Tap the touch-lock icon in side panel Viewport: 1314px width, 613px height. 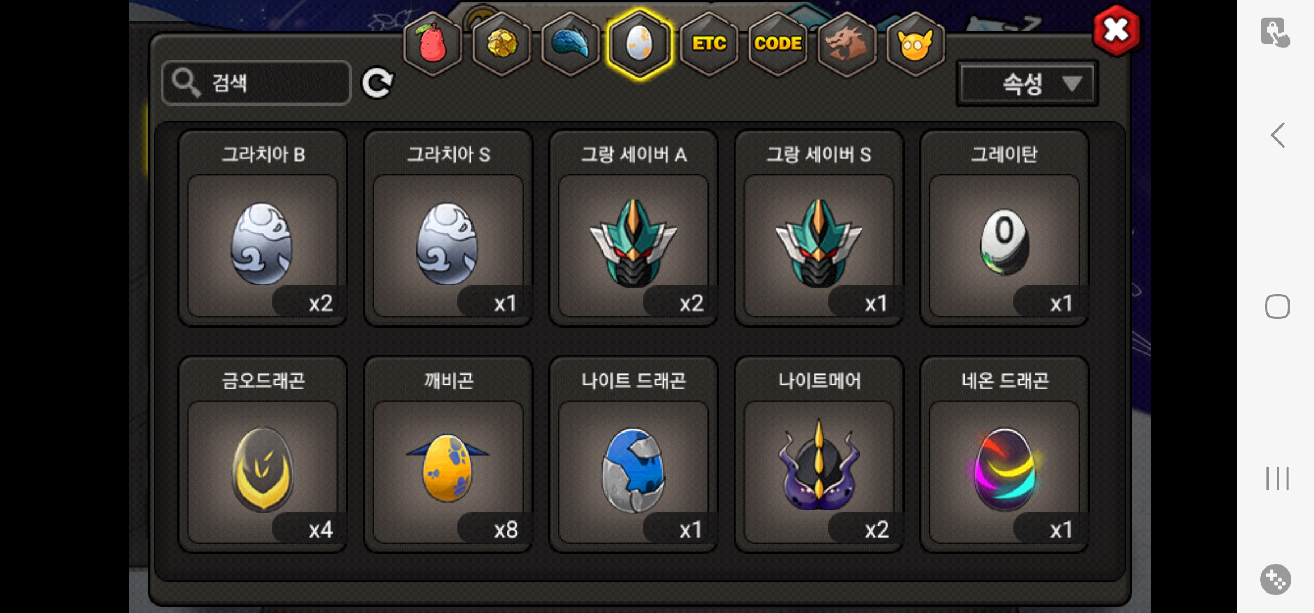[1275, 32]
